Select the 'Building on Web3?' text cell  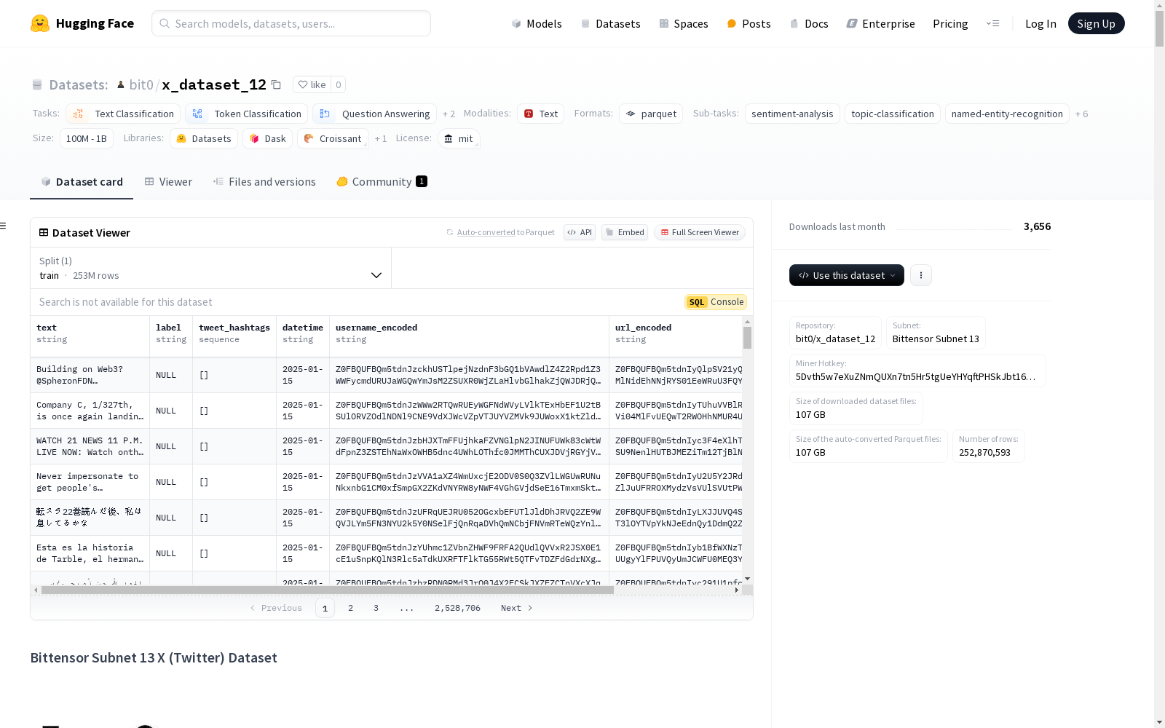[x=90, y=375]
